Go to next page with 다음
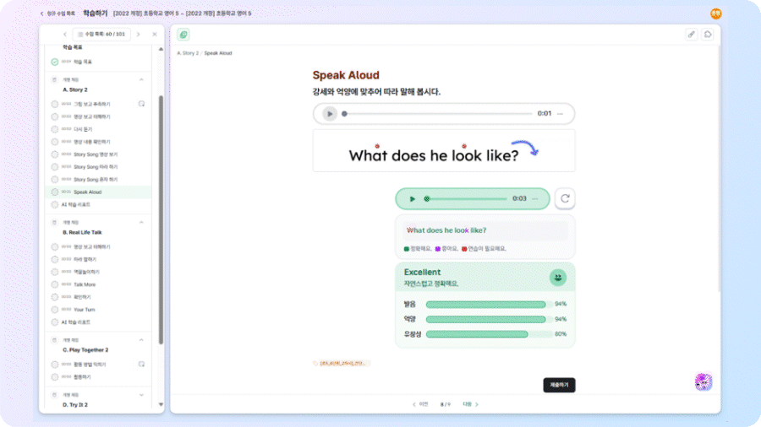The height and width of the screenshot is (427, 761). pyautogui.click(x=468, y=404)
